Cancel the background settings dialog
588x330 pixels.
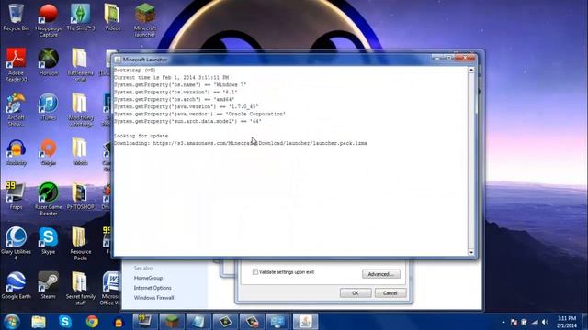coord(390,293)
